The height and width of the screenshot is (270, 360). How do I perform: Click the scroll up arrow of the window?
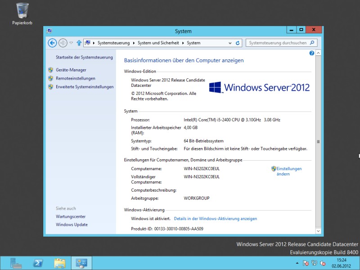point(318,53)
